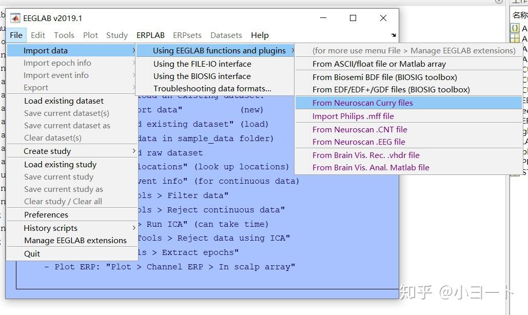Click the dock arrow in the menu bar
Screen dimensions: 528x315
[394, 35]
